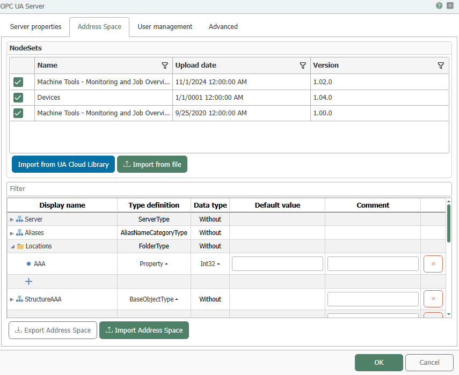
Task: Open the Version column filter
Action: click(441, 65)
